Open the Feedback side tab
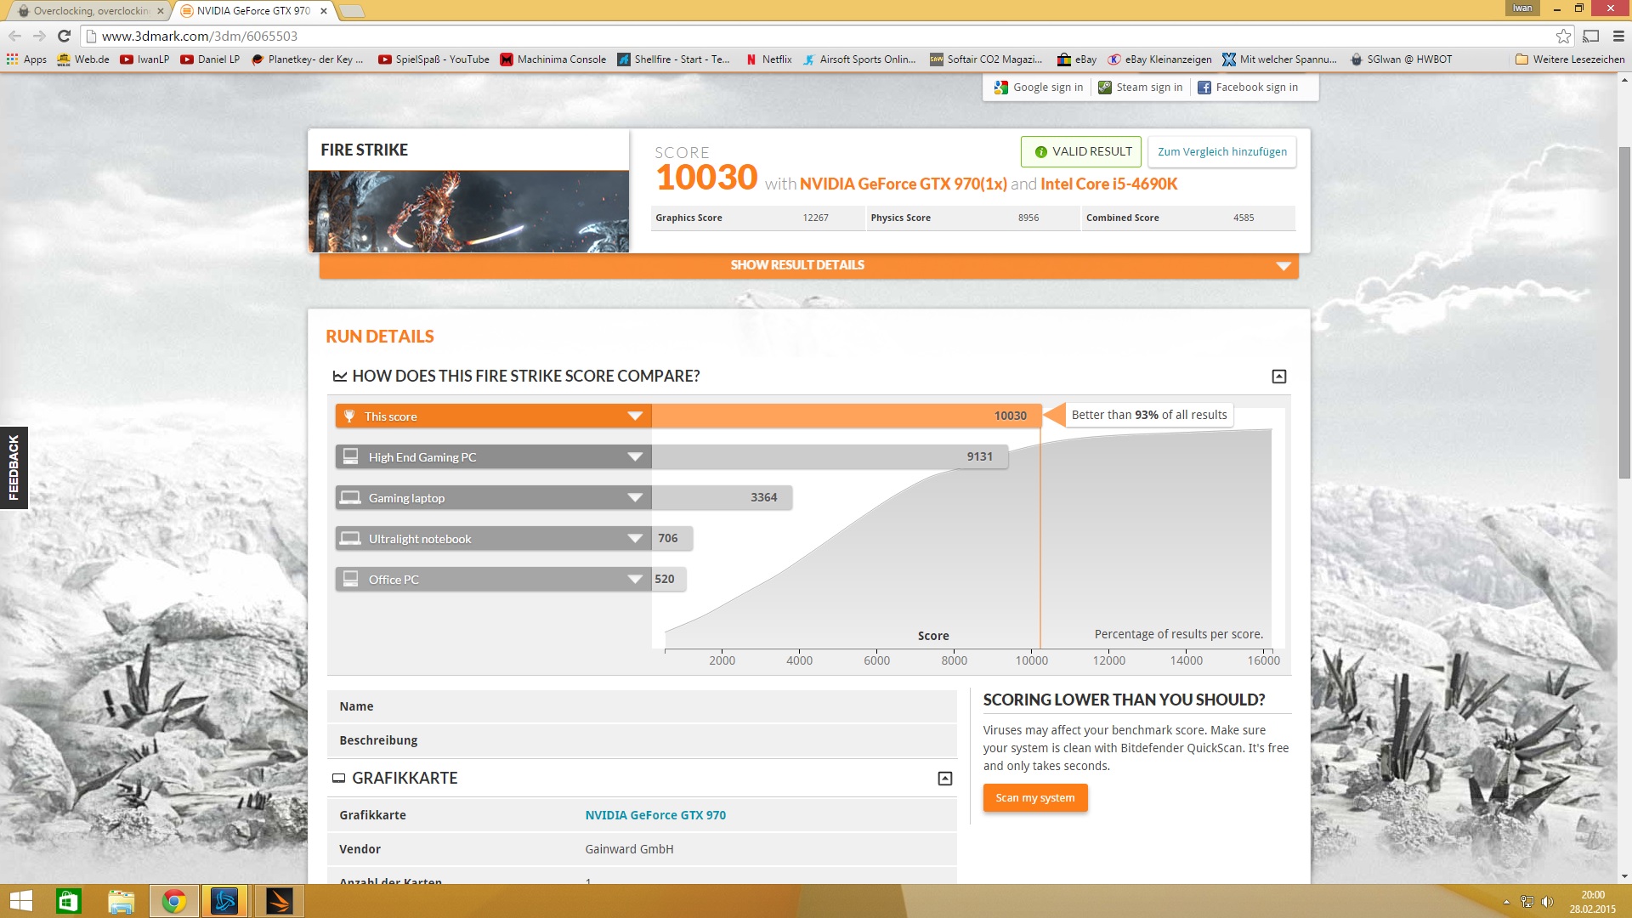 14,467
